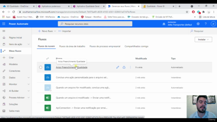Open Datapar - Workflow bookmark
The height and width of the screenshot is (122, 217).
point(91,17)
